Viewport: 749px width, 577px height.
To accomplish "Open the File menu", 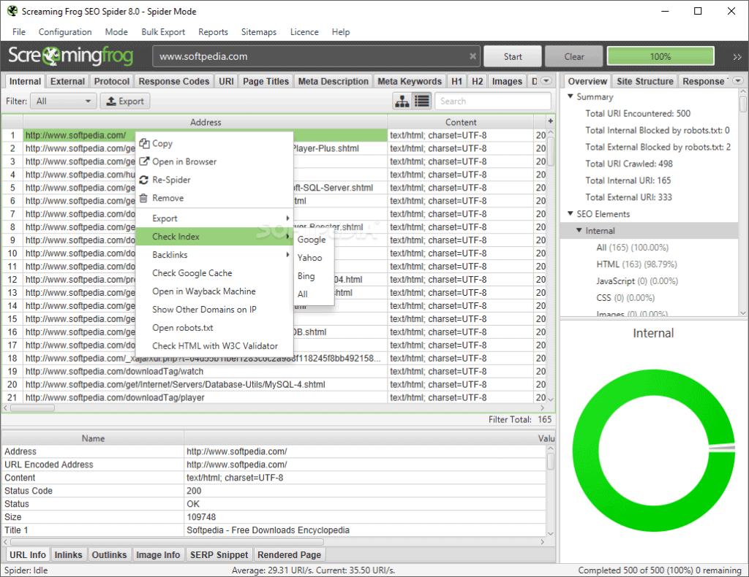I will tap(19, 32).
